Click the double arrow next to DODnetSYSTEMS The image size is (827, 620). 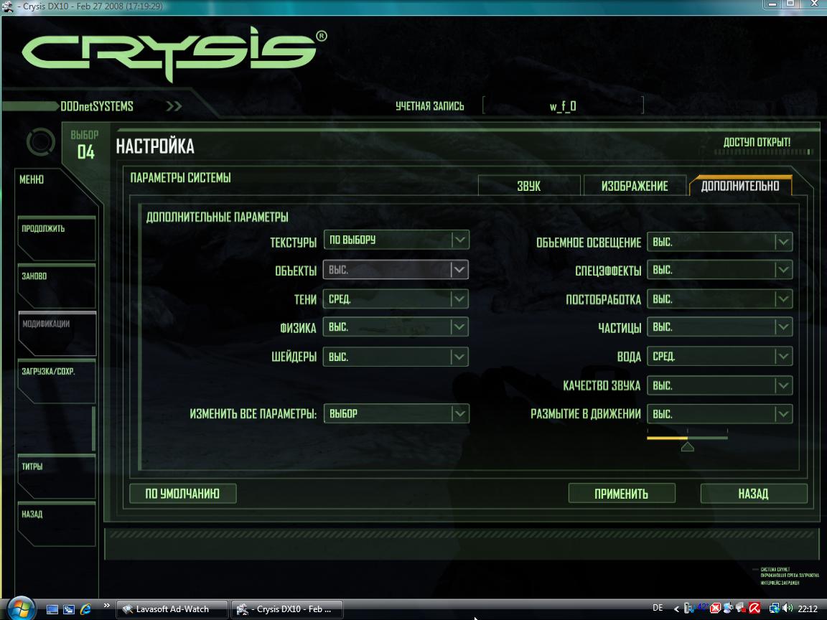(x=174, y=106)
